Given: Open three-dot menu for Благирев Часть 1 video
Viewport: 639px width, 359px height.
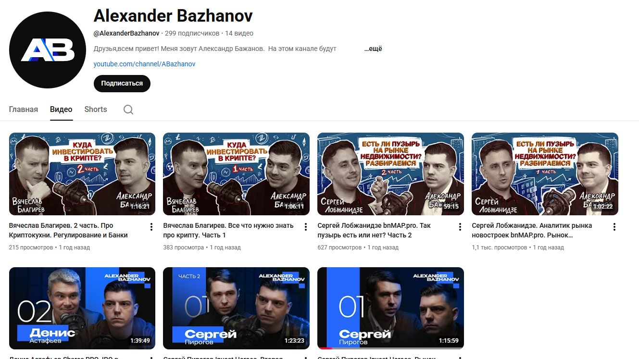Looking at the screenshot, I should coord(306,227).
